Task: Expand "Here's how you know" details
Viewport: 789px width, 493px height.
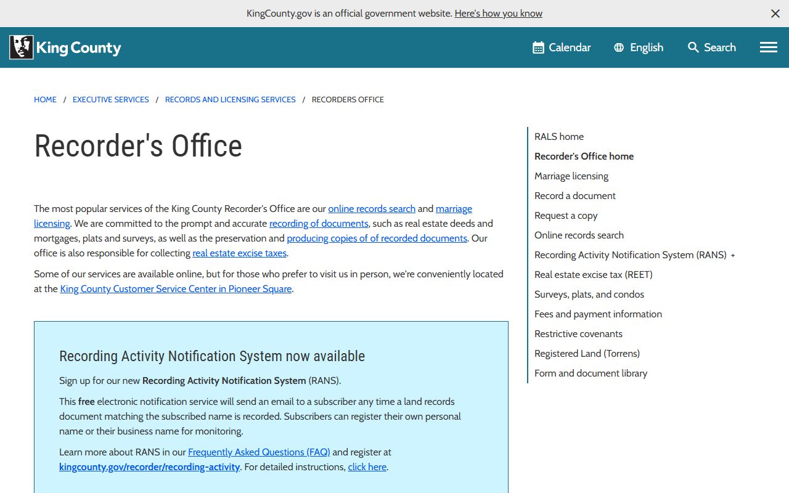Action: [498, 14]
